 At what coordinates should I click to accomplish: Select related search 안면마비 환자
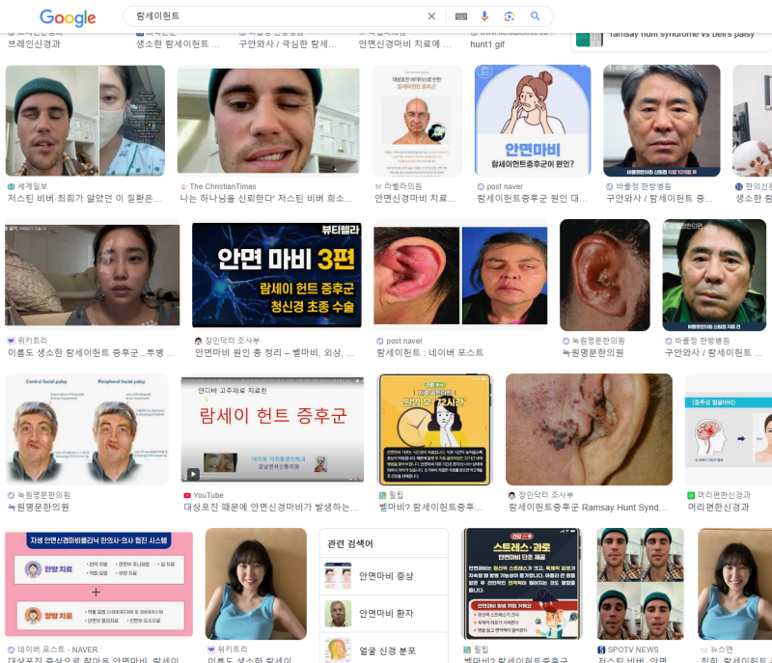point(383,613)
